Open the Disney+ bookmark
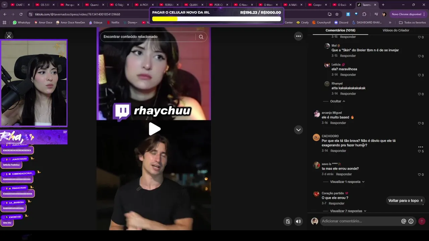429x241 pixels. [x=130, y=22]
